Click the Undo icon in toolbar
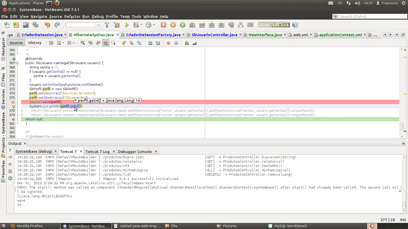This screenshot has height=229, width=408. pyautogui.click(x=47, y=25)
